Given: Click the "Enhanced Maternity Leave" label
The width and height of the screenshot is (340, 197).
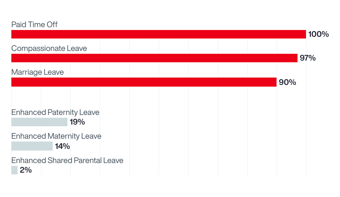Looking at the screenshot, I should click(56, 136).
